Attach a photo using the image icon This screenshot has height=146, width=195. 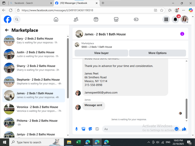[x=83, y=129]
